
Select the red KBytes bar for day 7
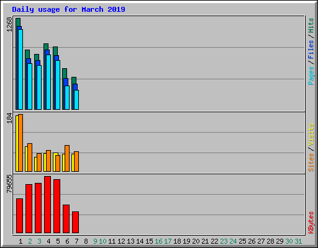click(x=75, y=223)
